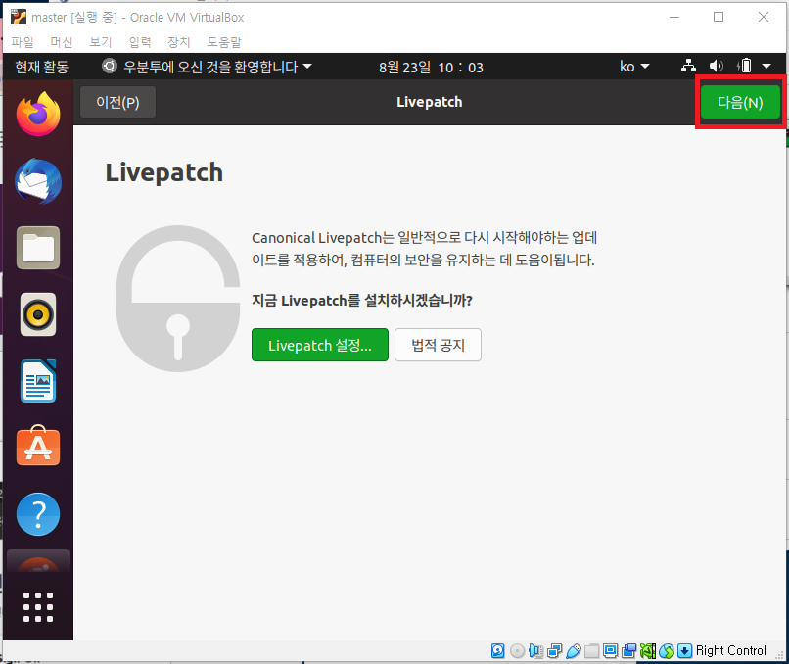The width and height of the screenshot is (789, 664).
Task: Click the volume speaker icon in top bar
Action: coord(716,66)
